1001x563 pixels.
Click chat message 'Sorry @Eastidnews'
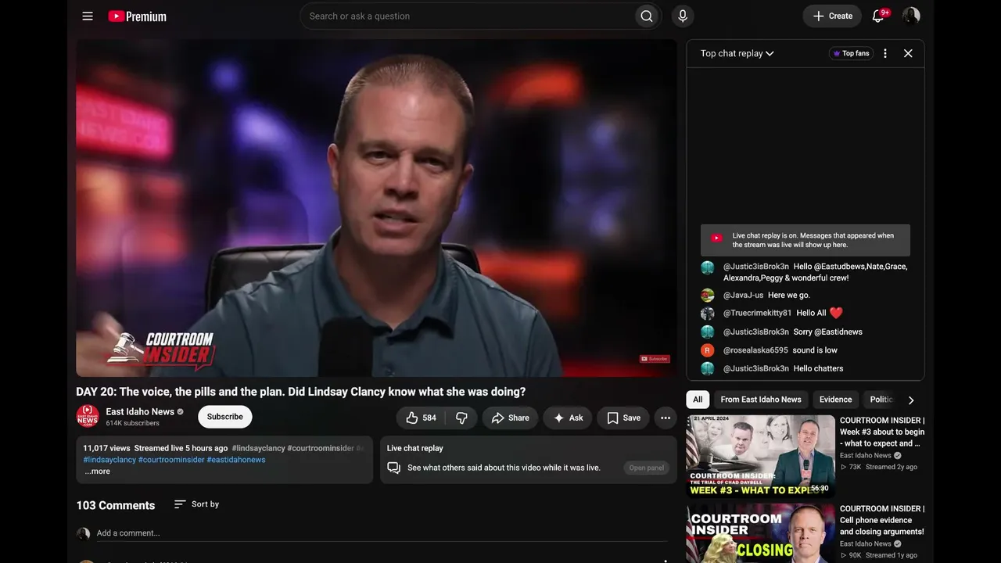point(827,332)
